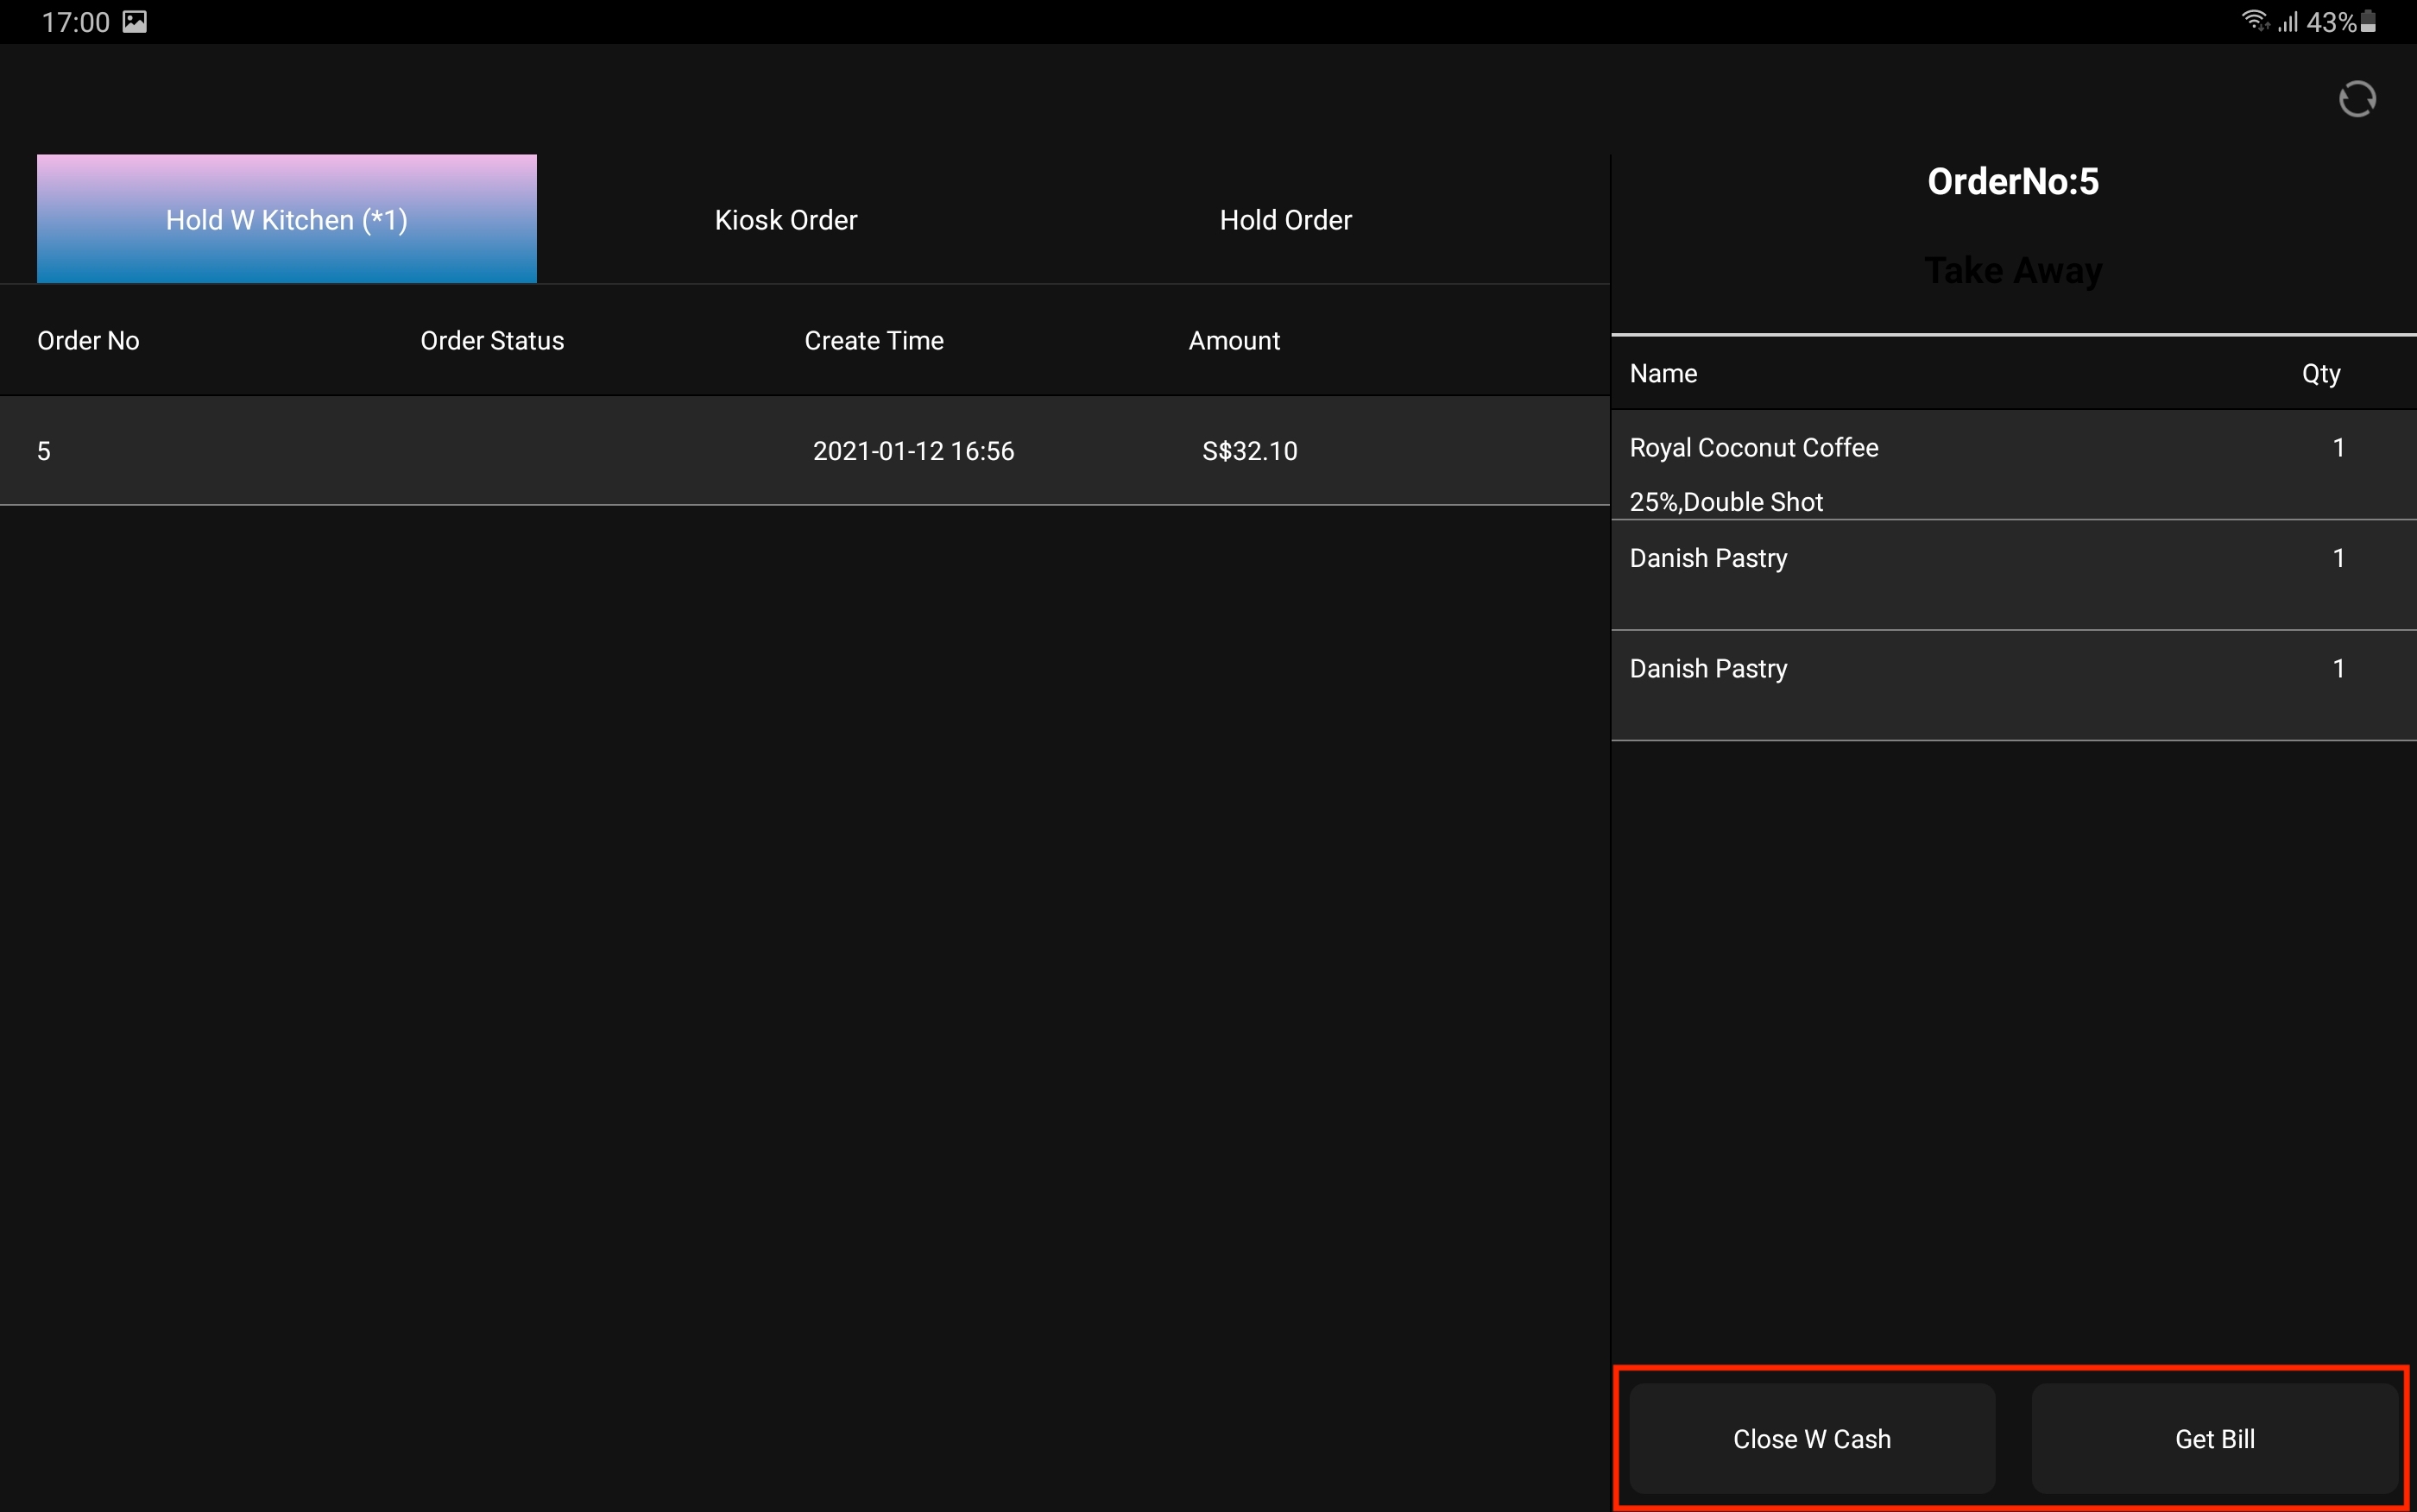This screenshot has width=2417, height=1512.
Task: Select the second Danish Pastry item
Action: pyautogui.click(x=1708, y=669)
